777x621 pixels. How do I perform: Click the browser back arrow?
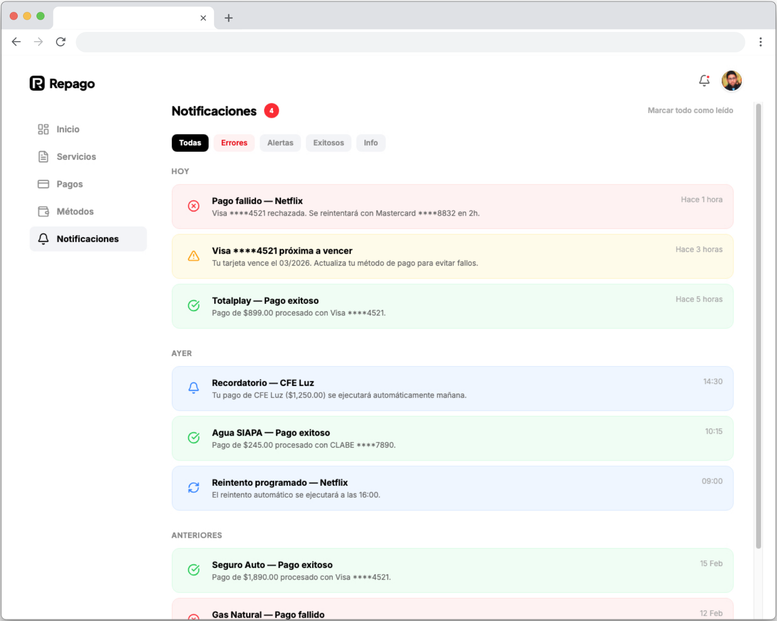pyautogui.click(x=16, y=42)
